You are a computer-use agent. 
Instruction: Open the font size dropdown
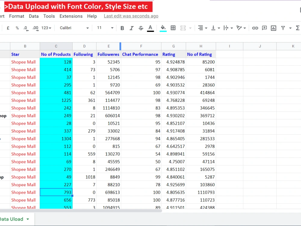(x=104, y=28)
